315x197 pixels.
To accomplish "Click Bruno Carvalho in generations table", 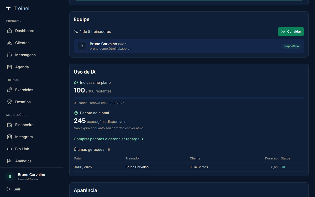I will [x=137, y=167].
